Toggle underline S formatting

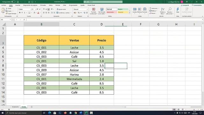(x=24, y=13)
